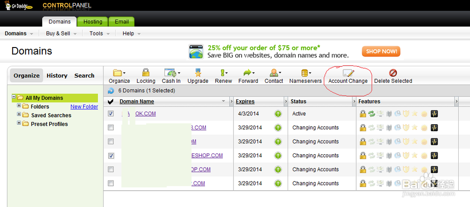Sort by the Expires column header

point(245,102)
